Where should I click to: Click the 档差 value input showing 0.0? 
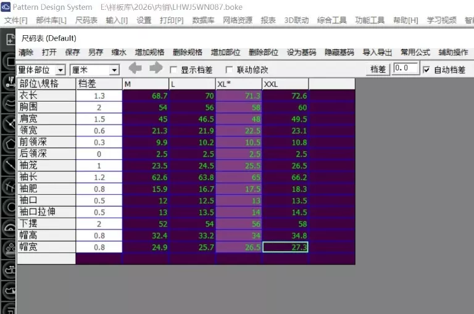point(406,68)
